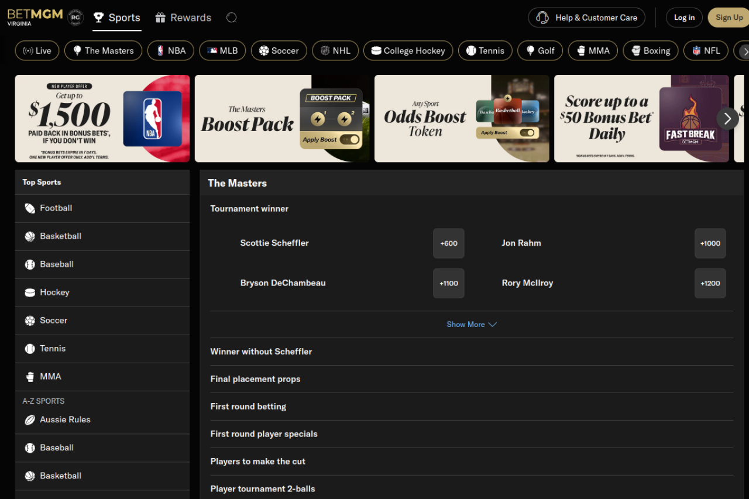This screenshot has height=499, width=749.
Task: Open the Rewards tab
Action: pyautogui.click(x=183, y=18)
